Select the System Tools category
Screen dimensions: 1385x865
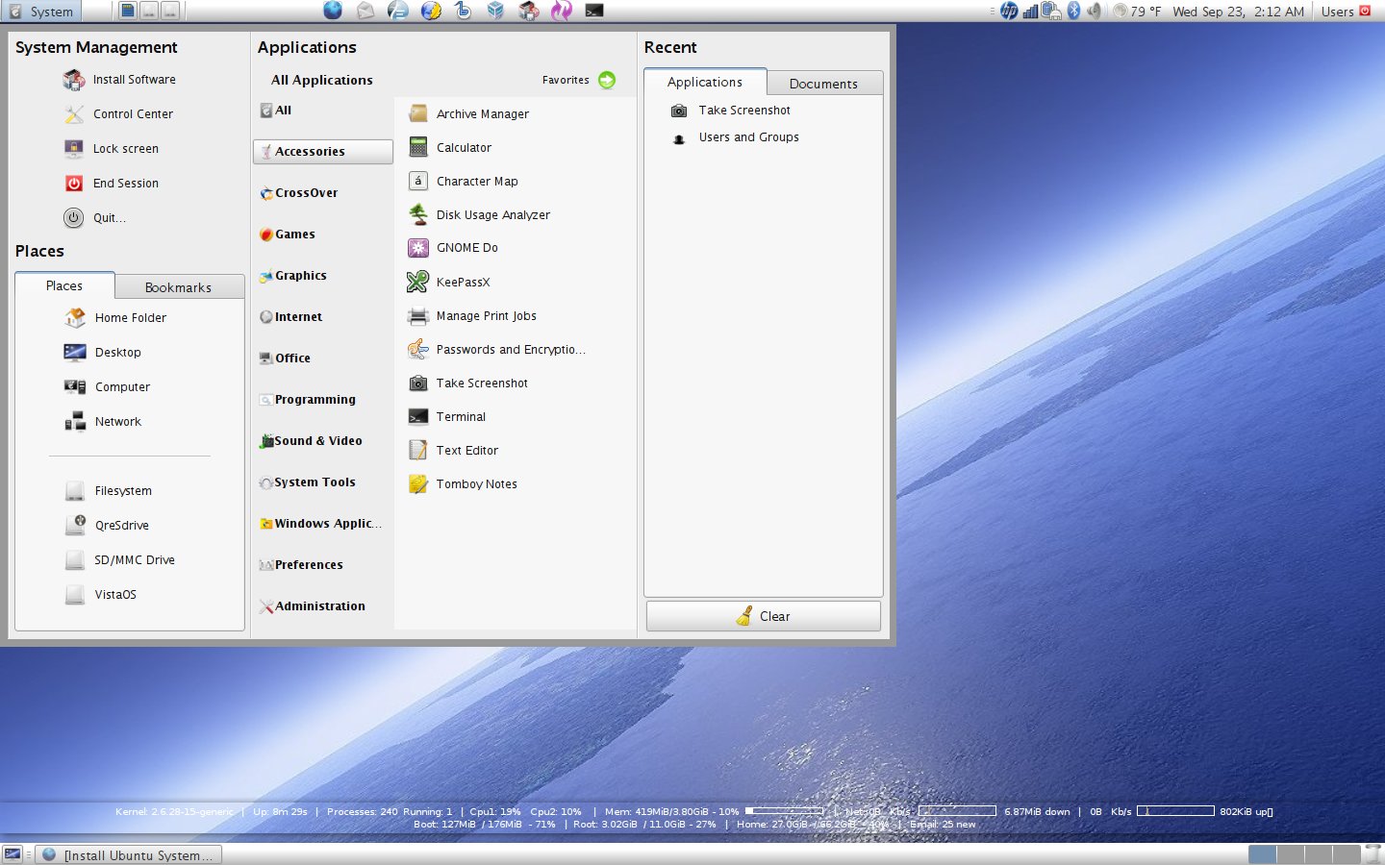[x=322, y=482]
